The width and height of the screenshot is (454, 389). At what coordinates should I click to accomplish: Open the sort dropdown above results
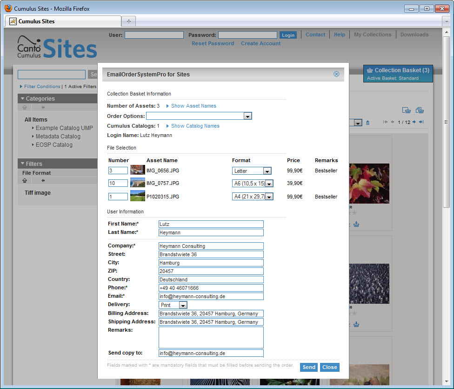pos(358,123)
